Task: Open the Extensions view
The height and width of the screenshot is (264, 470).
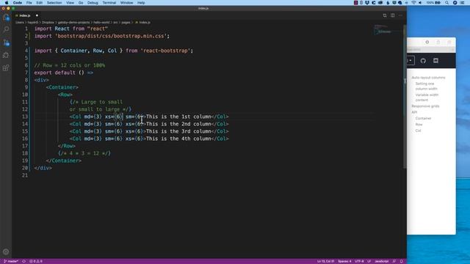Action: tap(6, 68)
